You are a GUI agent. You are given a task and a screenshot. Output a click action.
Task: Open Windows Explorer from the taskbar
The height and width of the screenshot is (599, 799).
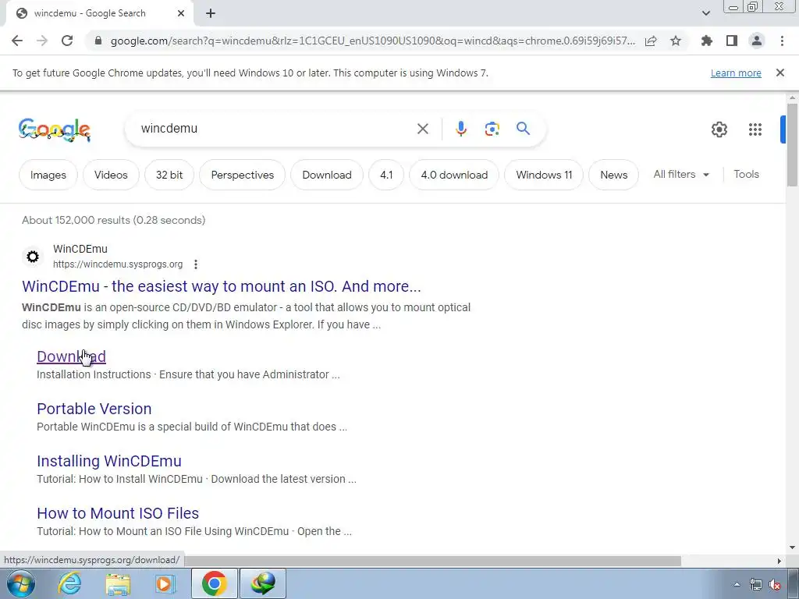pyautogui.click(x=118, y=583)
